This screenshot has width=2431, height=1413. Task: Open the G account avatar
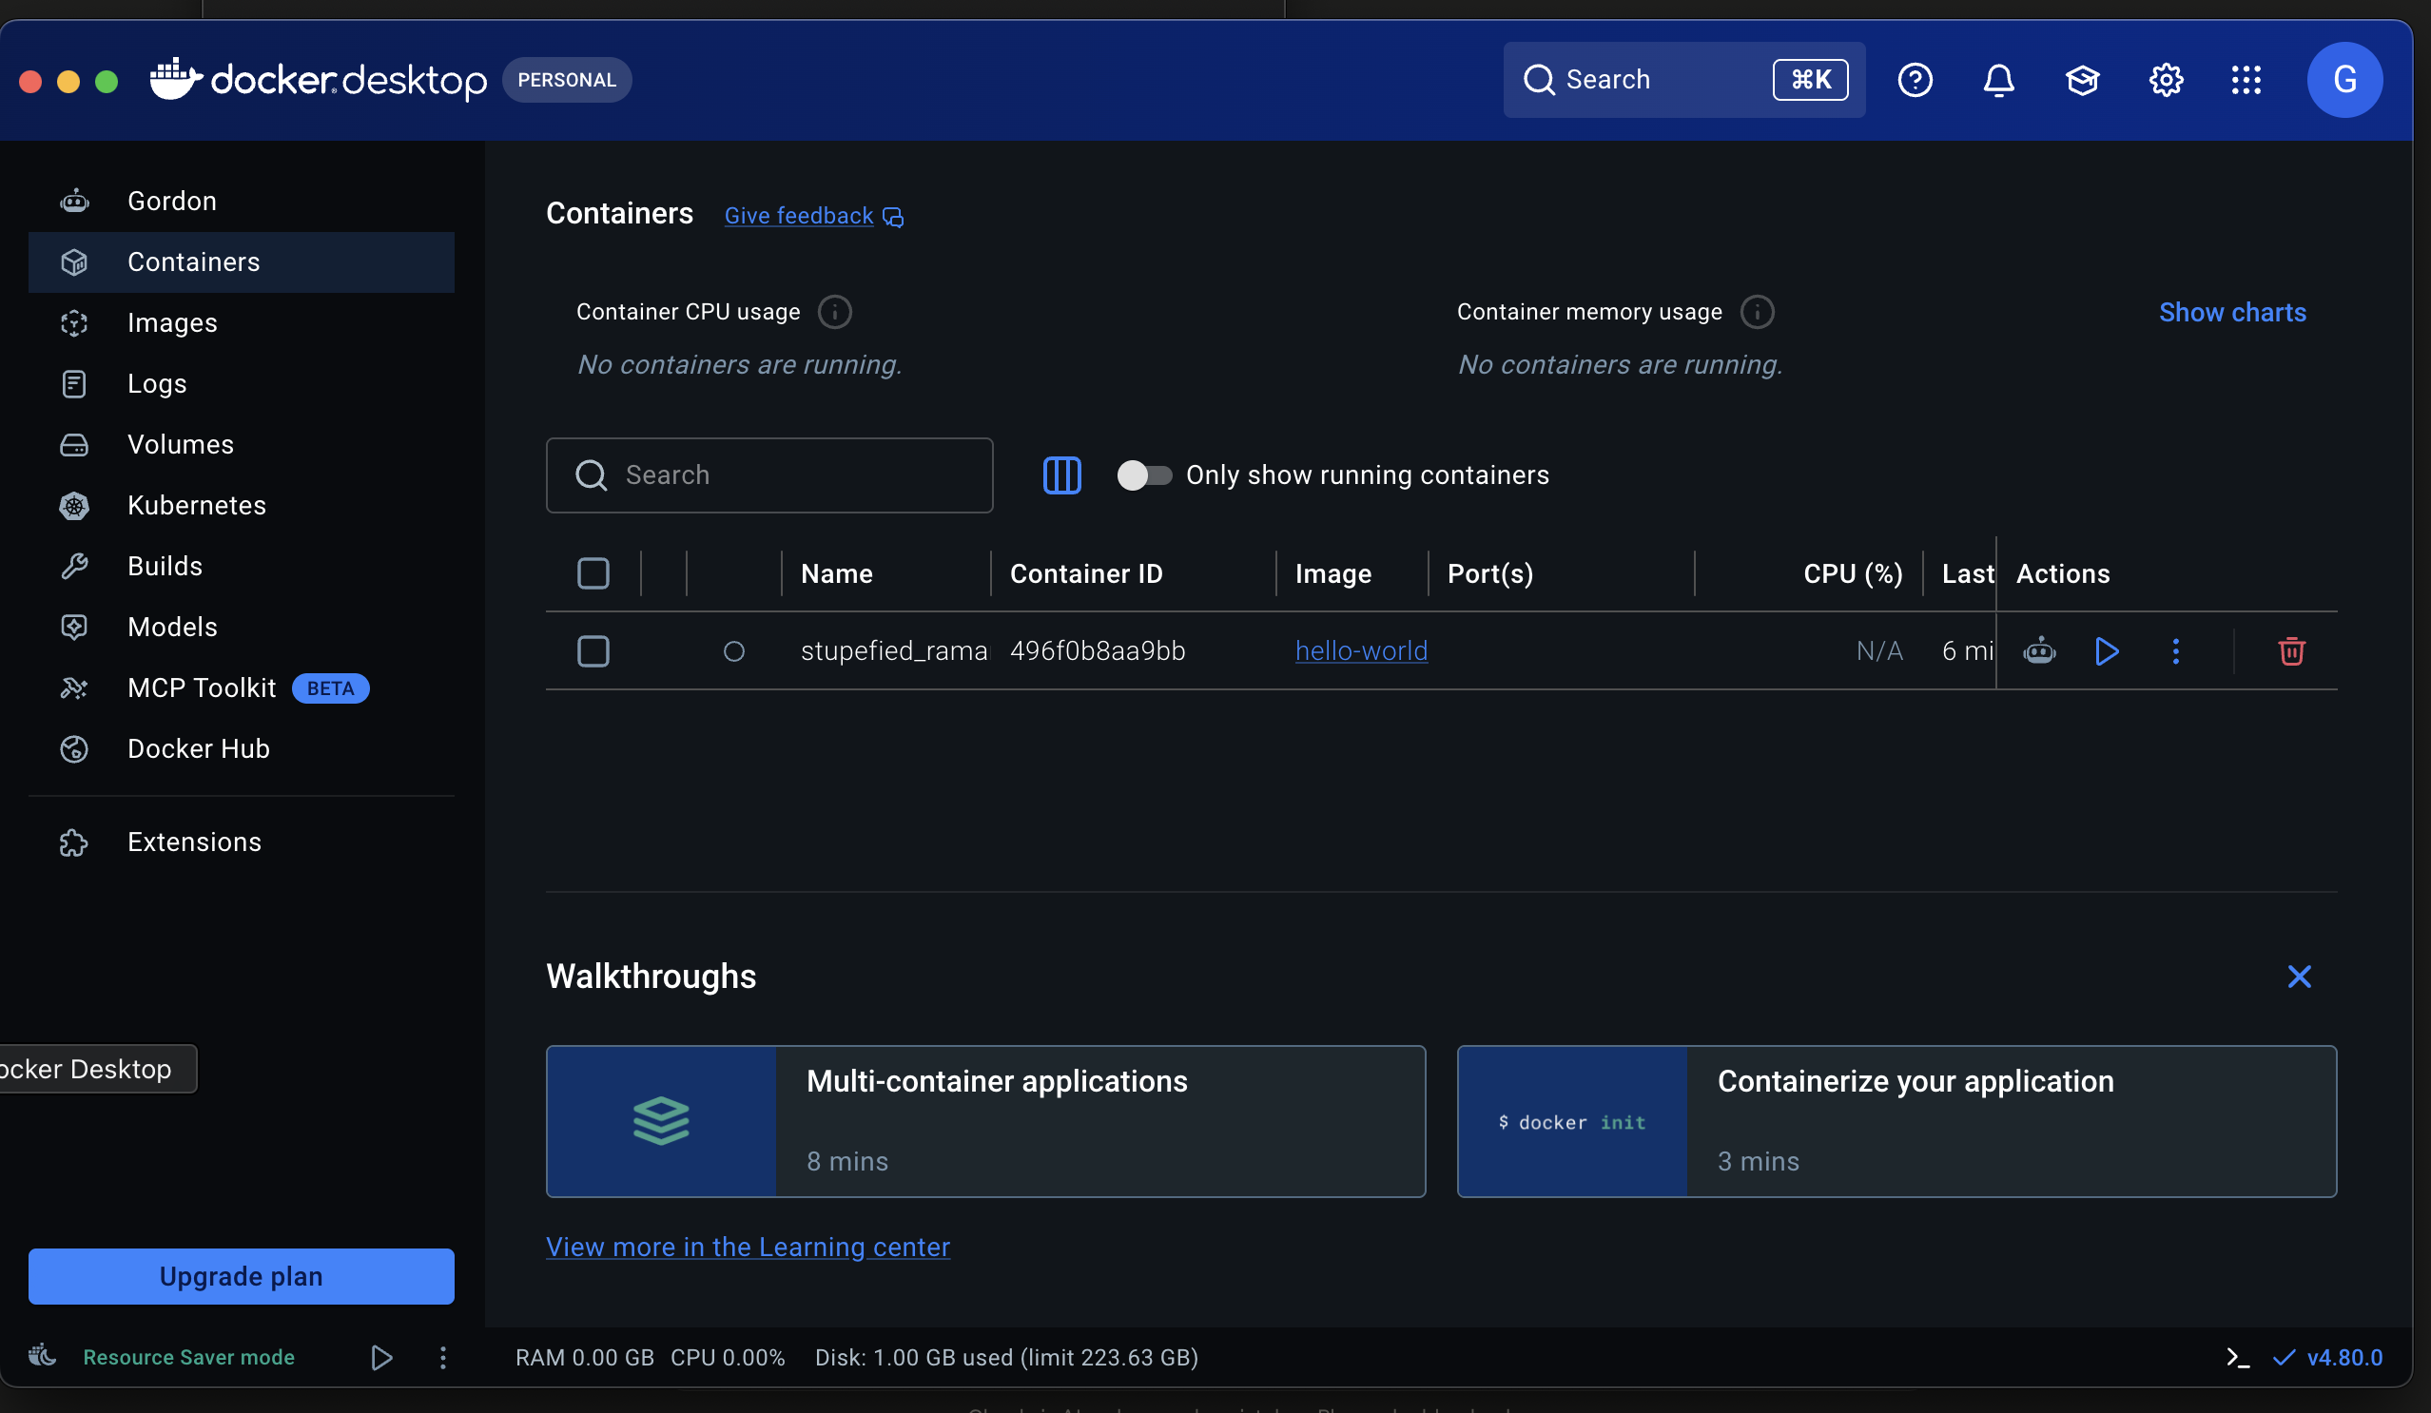(2345, 80)
